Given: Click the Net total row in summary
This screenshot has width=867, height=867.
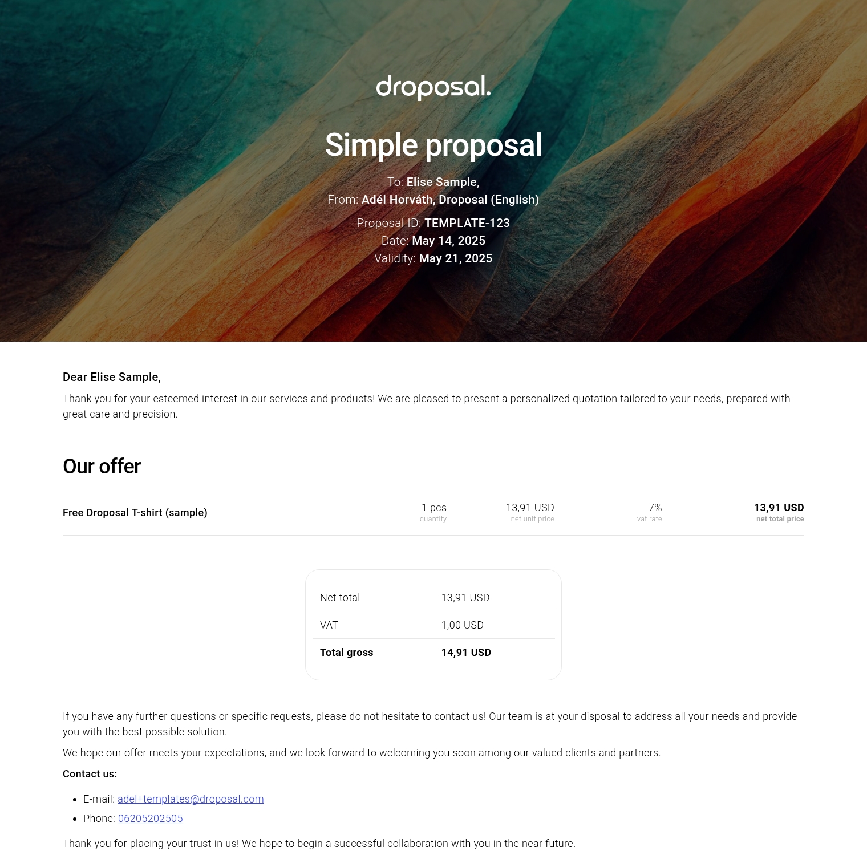Looking at the screenshot, I should click(433, 598).
